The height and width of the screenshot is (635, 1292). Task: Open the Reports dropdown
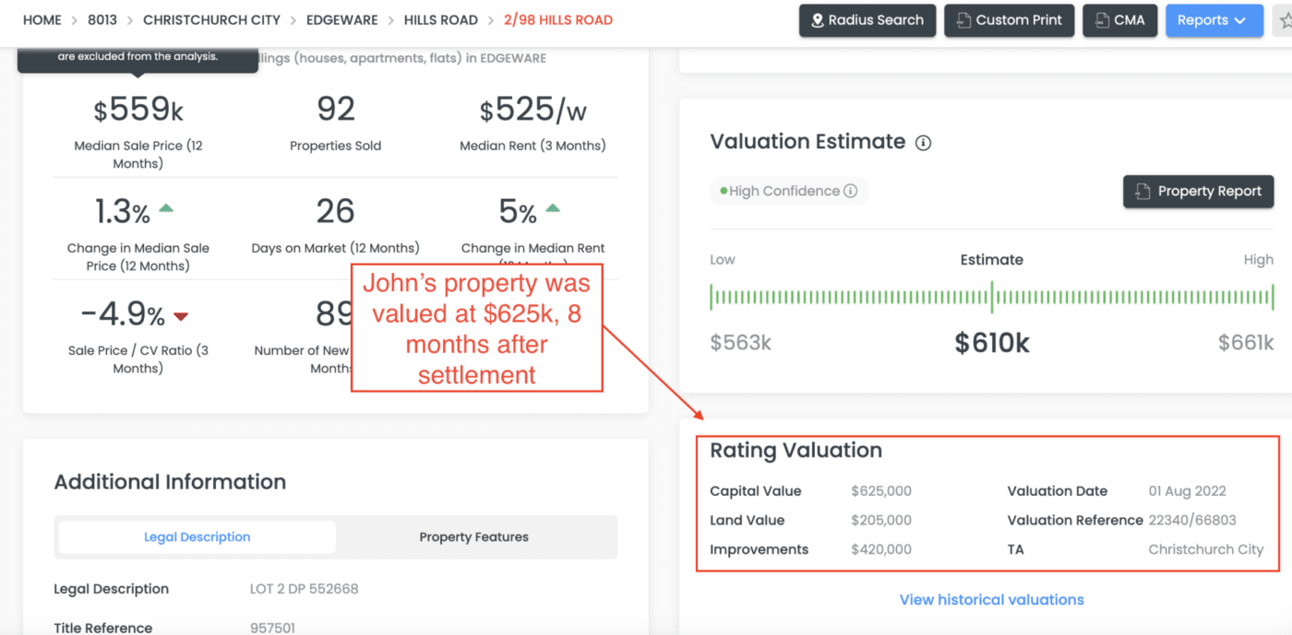1214,20
